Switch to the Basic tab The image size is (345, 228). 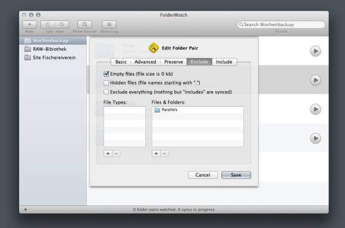(x=121, y=62)
